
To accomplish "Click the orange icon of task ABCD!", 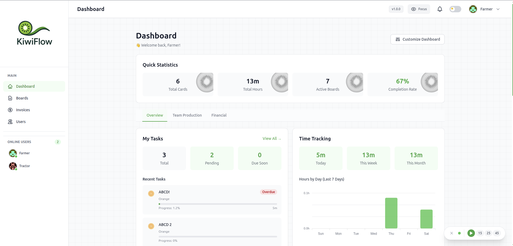I will [151, 193].
